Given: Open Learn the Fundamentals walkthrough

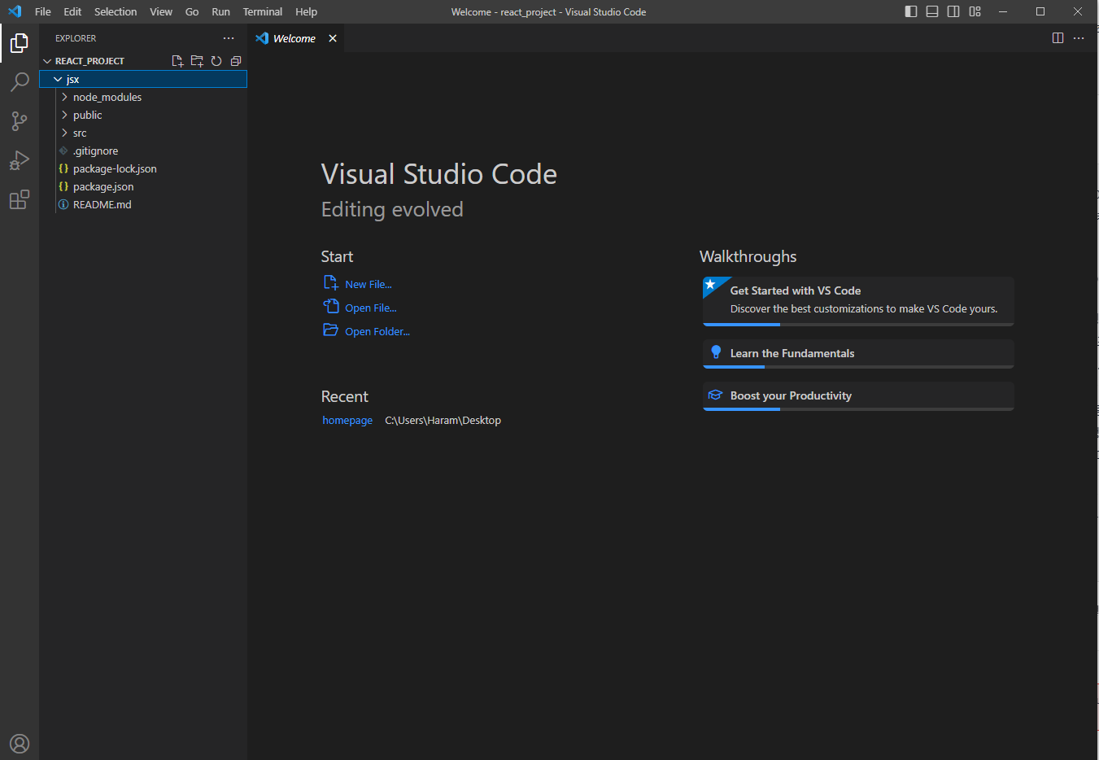Looking at the screenshot, I should 858,354.
